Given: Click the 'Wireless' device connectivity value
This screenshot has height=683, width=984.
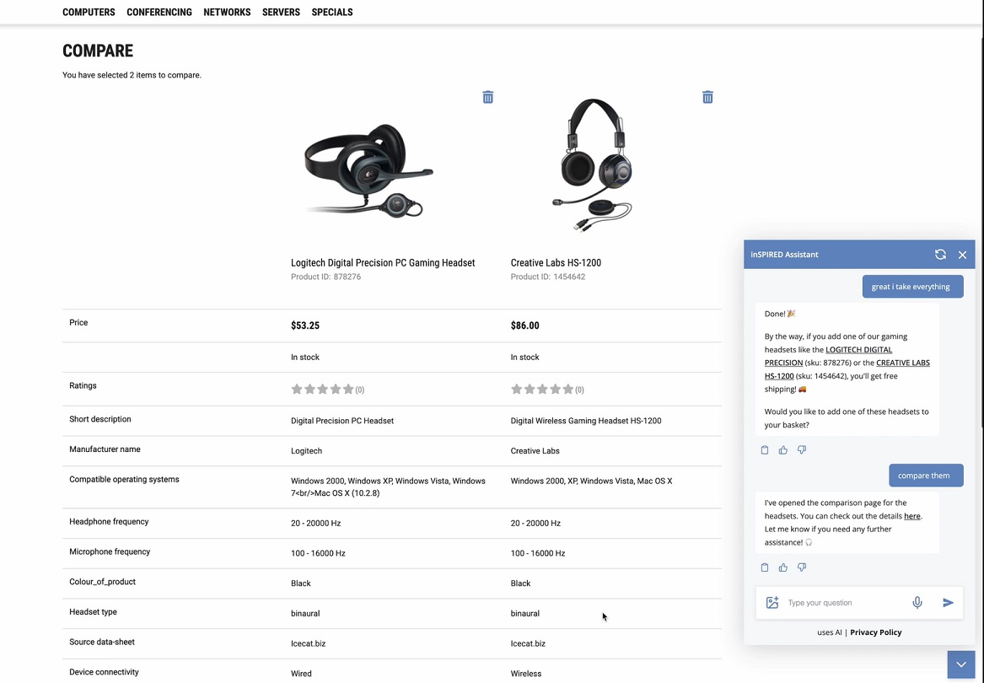Looking at the screenshot, I should [526, 674].
